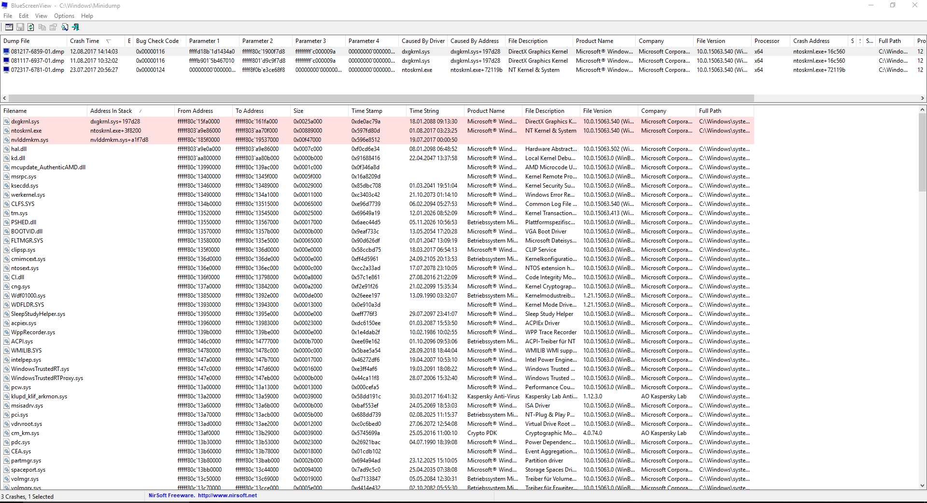Select dump file icon for 072317-6781-01.dmp
The height and width of the screenshot is (503, 927).
tap(6, 70)
